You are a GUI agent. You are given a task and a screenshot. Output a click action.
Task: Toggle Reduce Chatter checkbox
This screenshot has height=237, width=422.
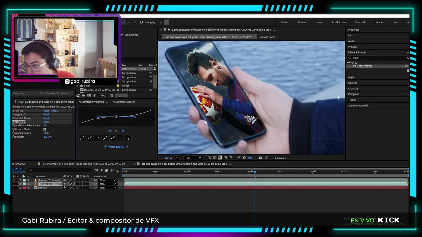coord(45,129)
